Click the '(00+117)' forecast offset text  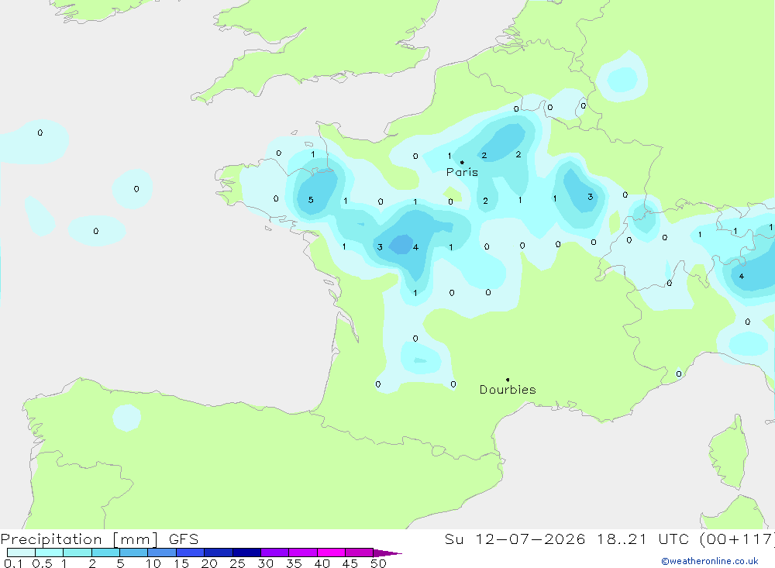(x=736, y=539)
